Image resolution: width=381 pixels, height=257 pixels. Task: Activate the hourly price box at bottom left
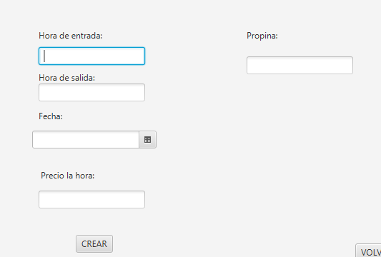(91, 199)
